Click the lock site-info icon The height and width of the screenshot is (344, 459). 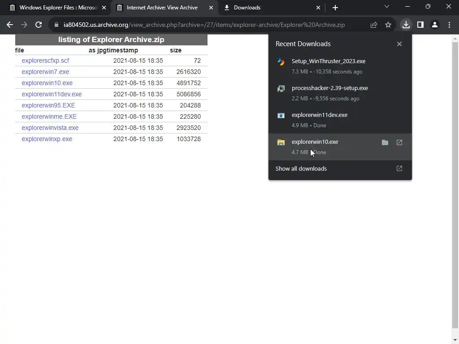tap(56, 25)
